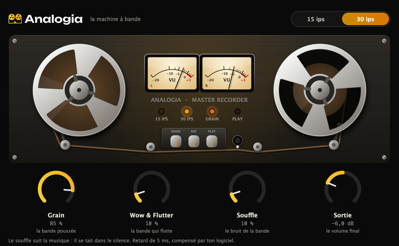
Task: Click the left channel VU meter
Action: point(172,73)
